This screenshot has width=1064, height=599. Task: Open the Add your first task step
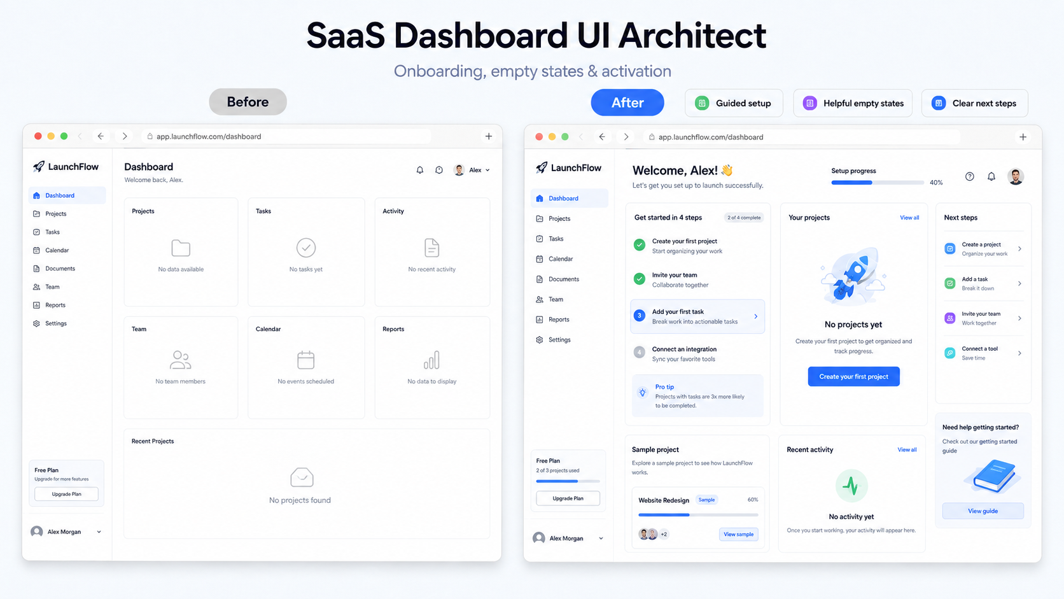click(697, 316)
